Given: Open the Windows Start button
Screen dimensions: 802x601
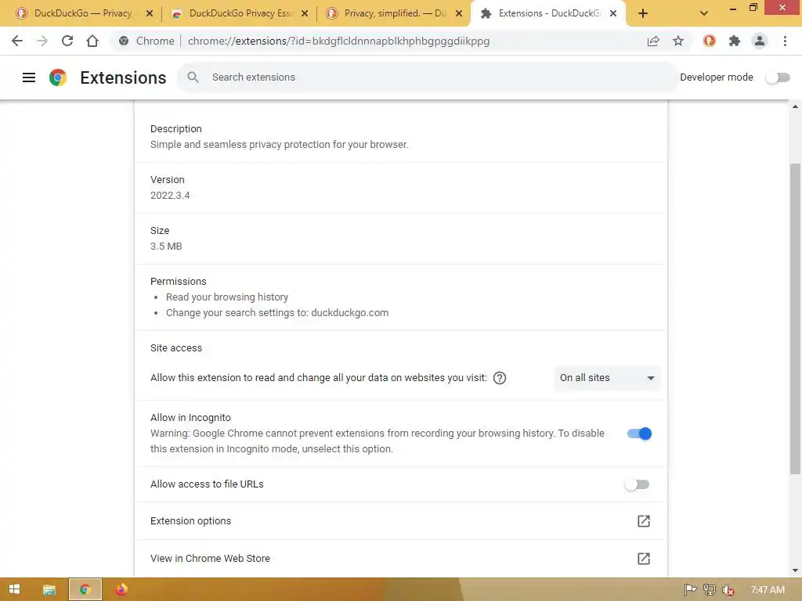Looking at the screenshot, I should tap(14, 589).
